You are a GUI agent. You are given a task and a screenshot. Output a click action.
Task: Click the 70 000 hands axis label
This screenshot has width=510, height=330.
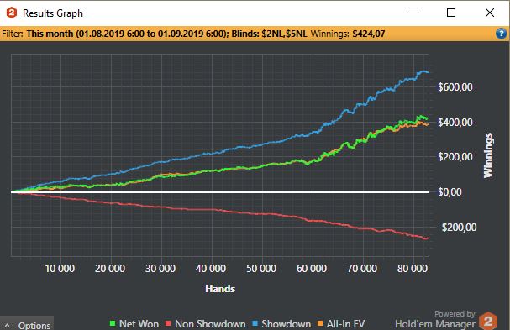point(362,269)
